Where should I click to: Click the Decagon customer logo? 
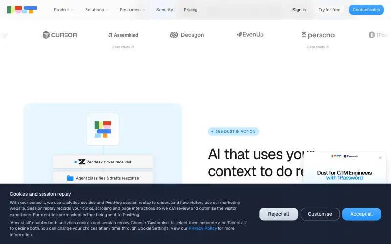pos(187,35)
